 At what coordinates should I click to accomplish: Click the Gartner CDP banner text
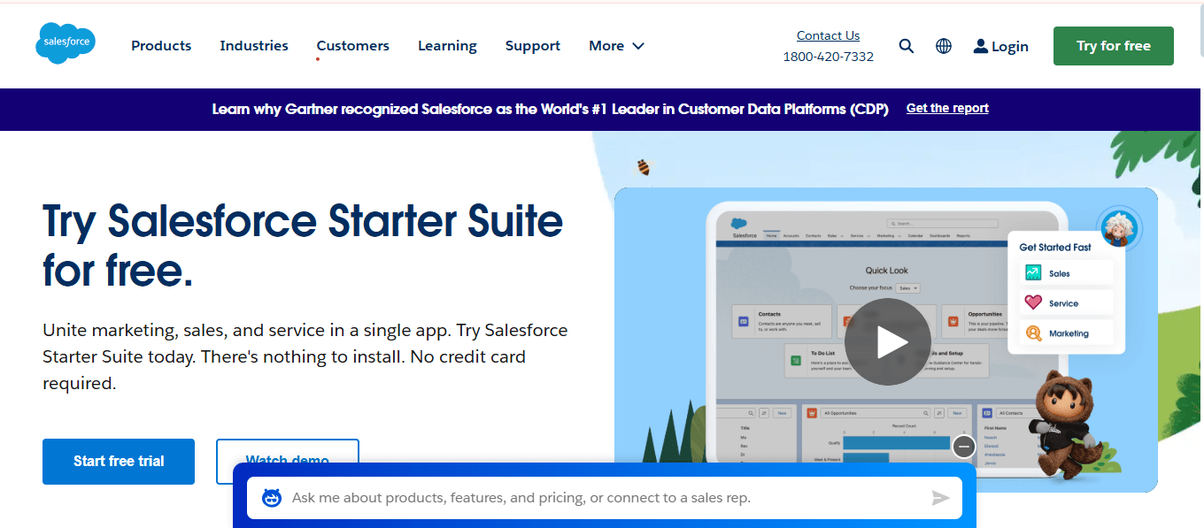click(x=552, y=109)
